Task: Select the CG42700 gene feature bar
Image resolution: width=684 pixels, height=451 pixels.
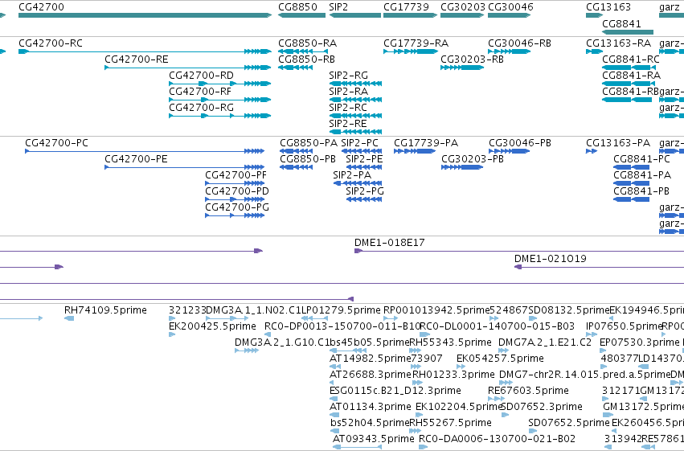Action: pos(145,15)
